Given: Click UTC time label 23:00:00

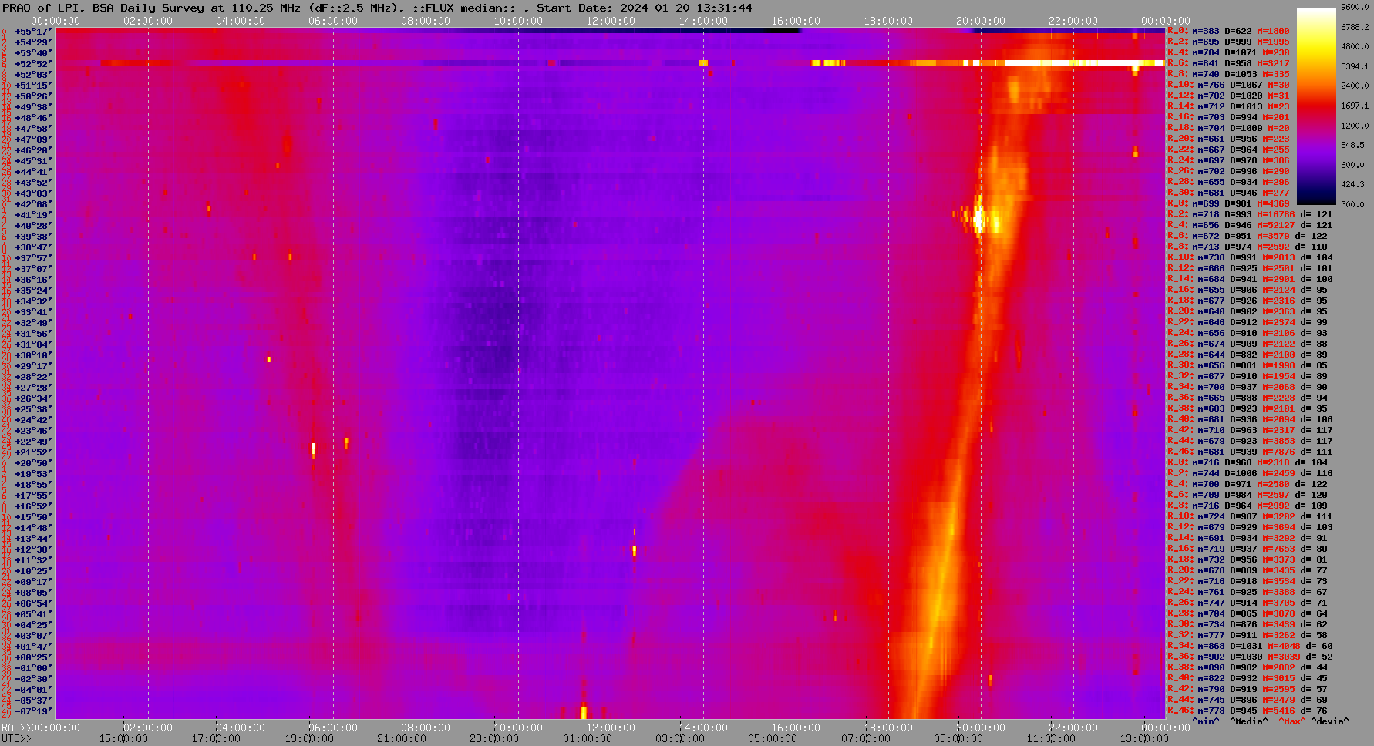Looking at the screenshot, I should [x=493, y=738].
